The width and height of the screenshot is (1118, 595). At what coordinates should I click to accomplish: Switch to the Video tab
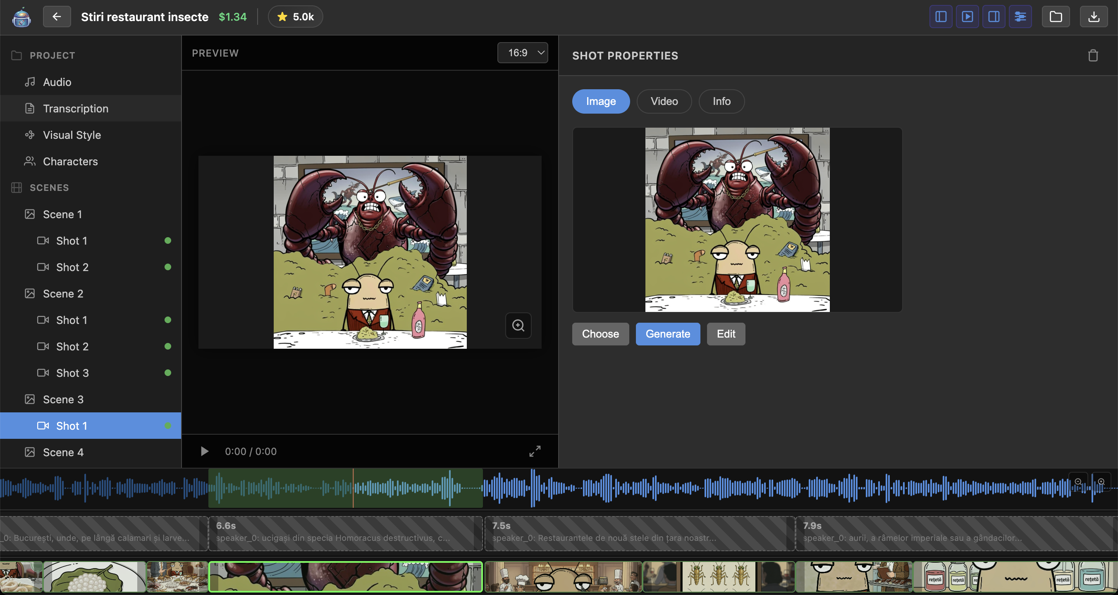(x=664, y=102)
